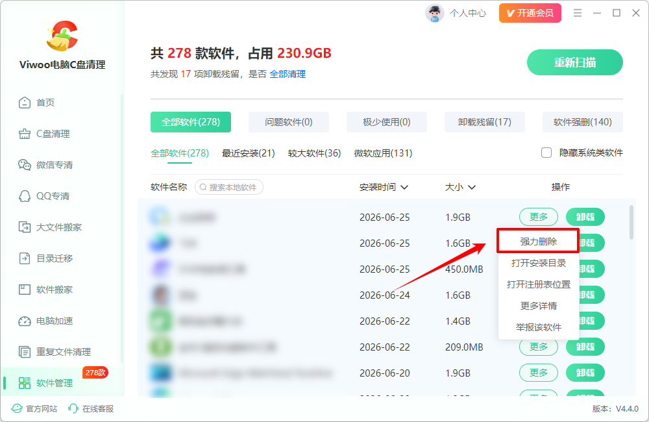Click the 全部清理 link
This screenshot has width=649, height=422.
288,74
